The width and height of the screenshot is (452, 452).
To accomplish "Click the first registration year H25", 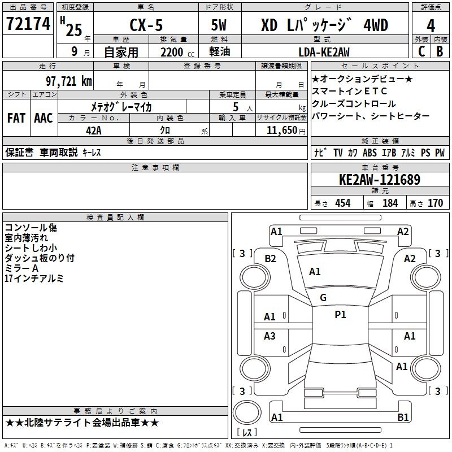I will (71, 26).
